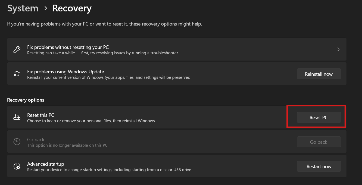This screenshot has height=185, width=362.
Task: Select the disabled Go back button
Action: [319, 142]
